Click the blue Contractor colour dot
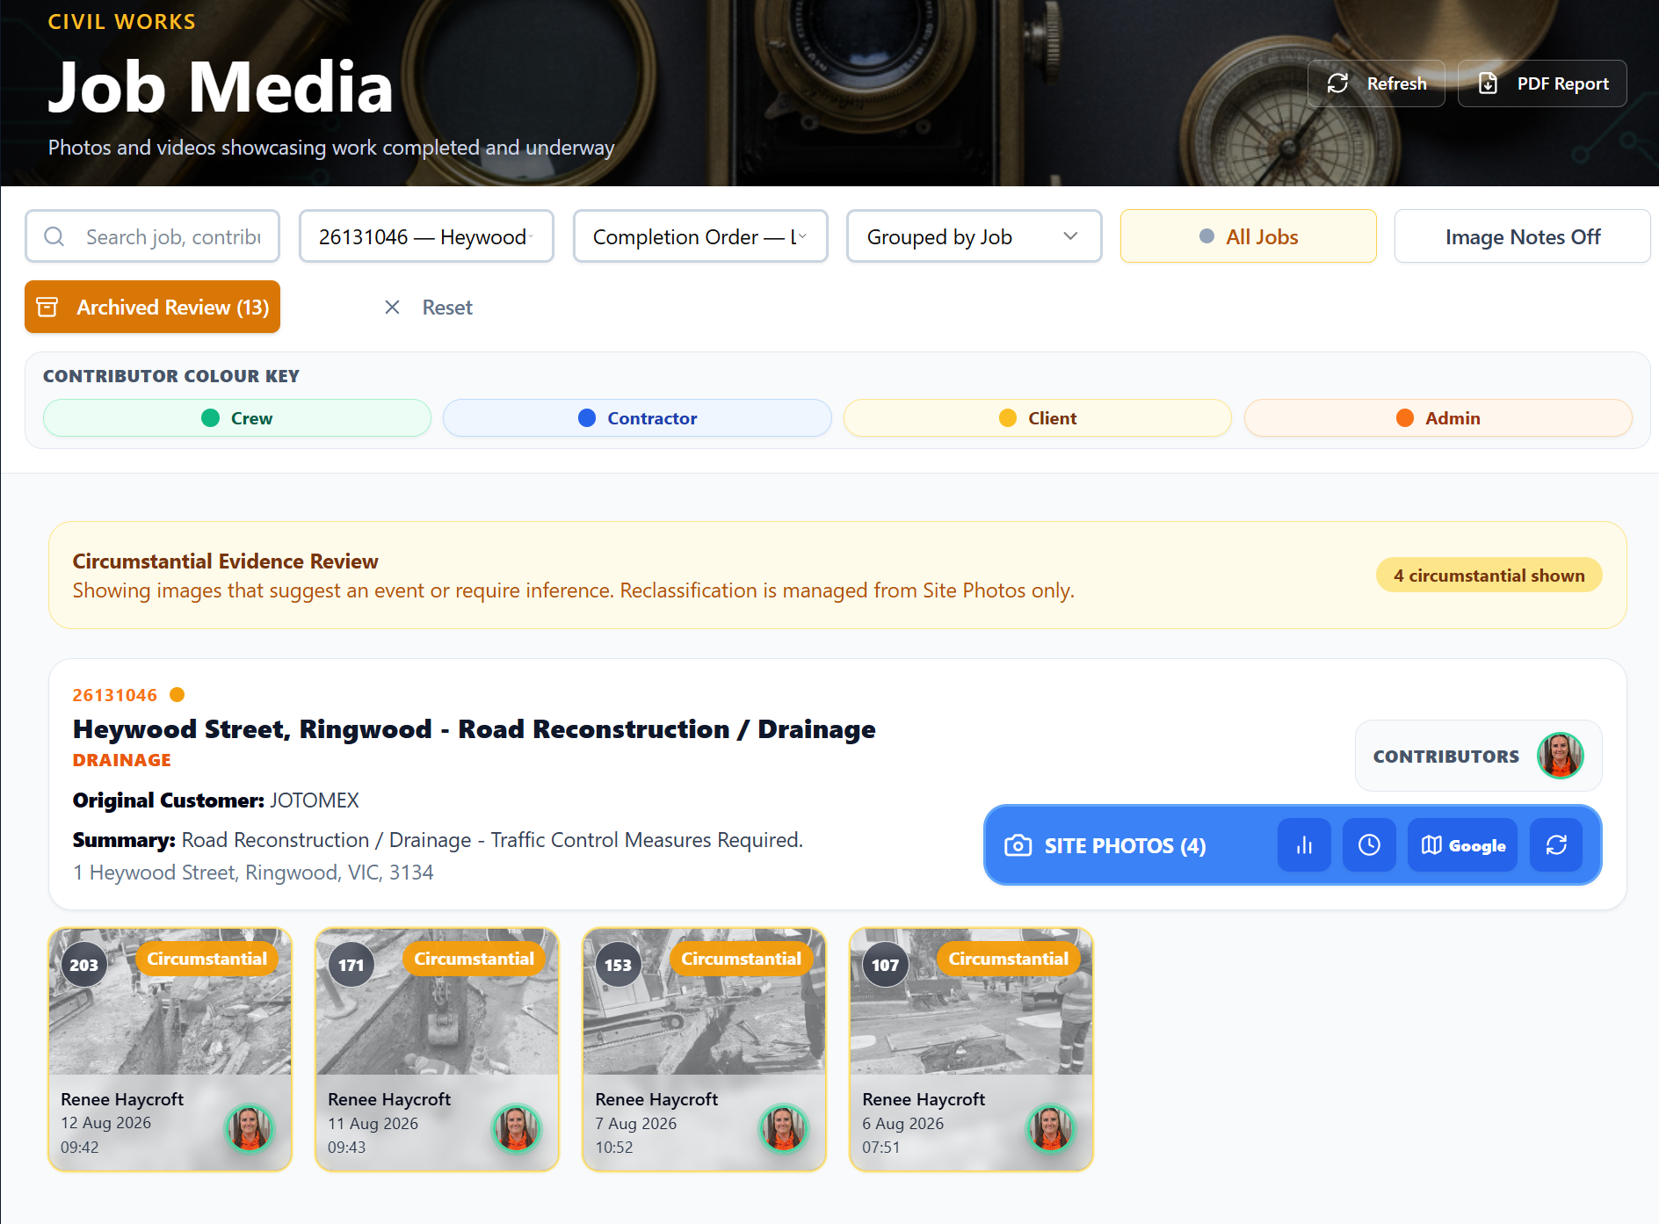The height and width of the screenshot is (1224, 1659). pos(587,418)
